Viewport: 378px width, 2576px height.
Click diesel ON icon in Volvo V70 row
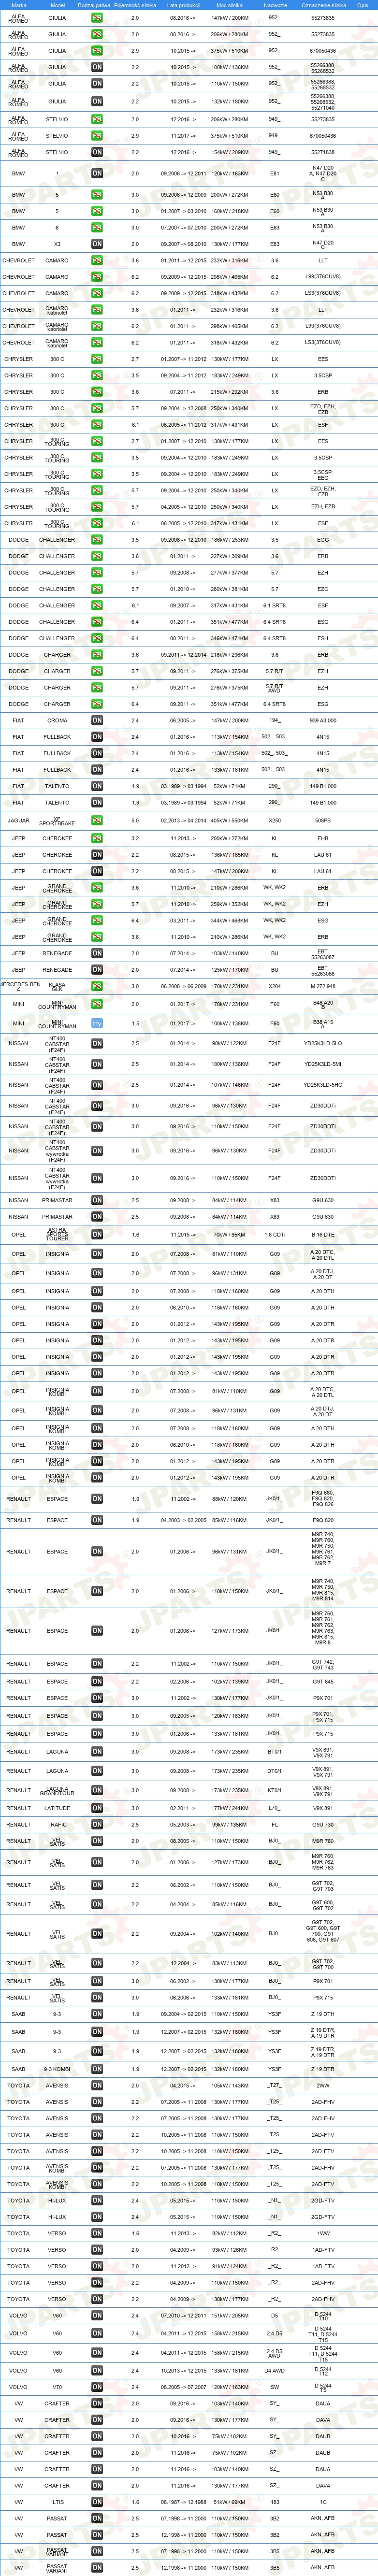(97, 2387)
